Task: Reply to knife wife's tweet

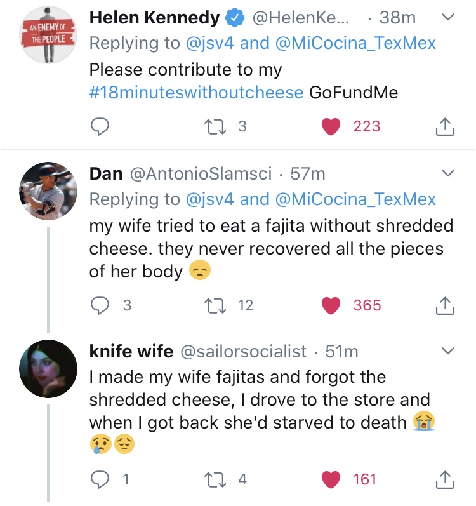Action: (x=100, y=480)
